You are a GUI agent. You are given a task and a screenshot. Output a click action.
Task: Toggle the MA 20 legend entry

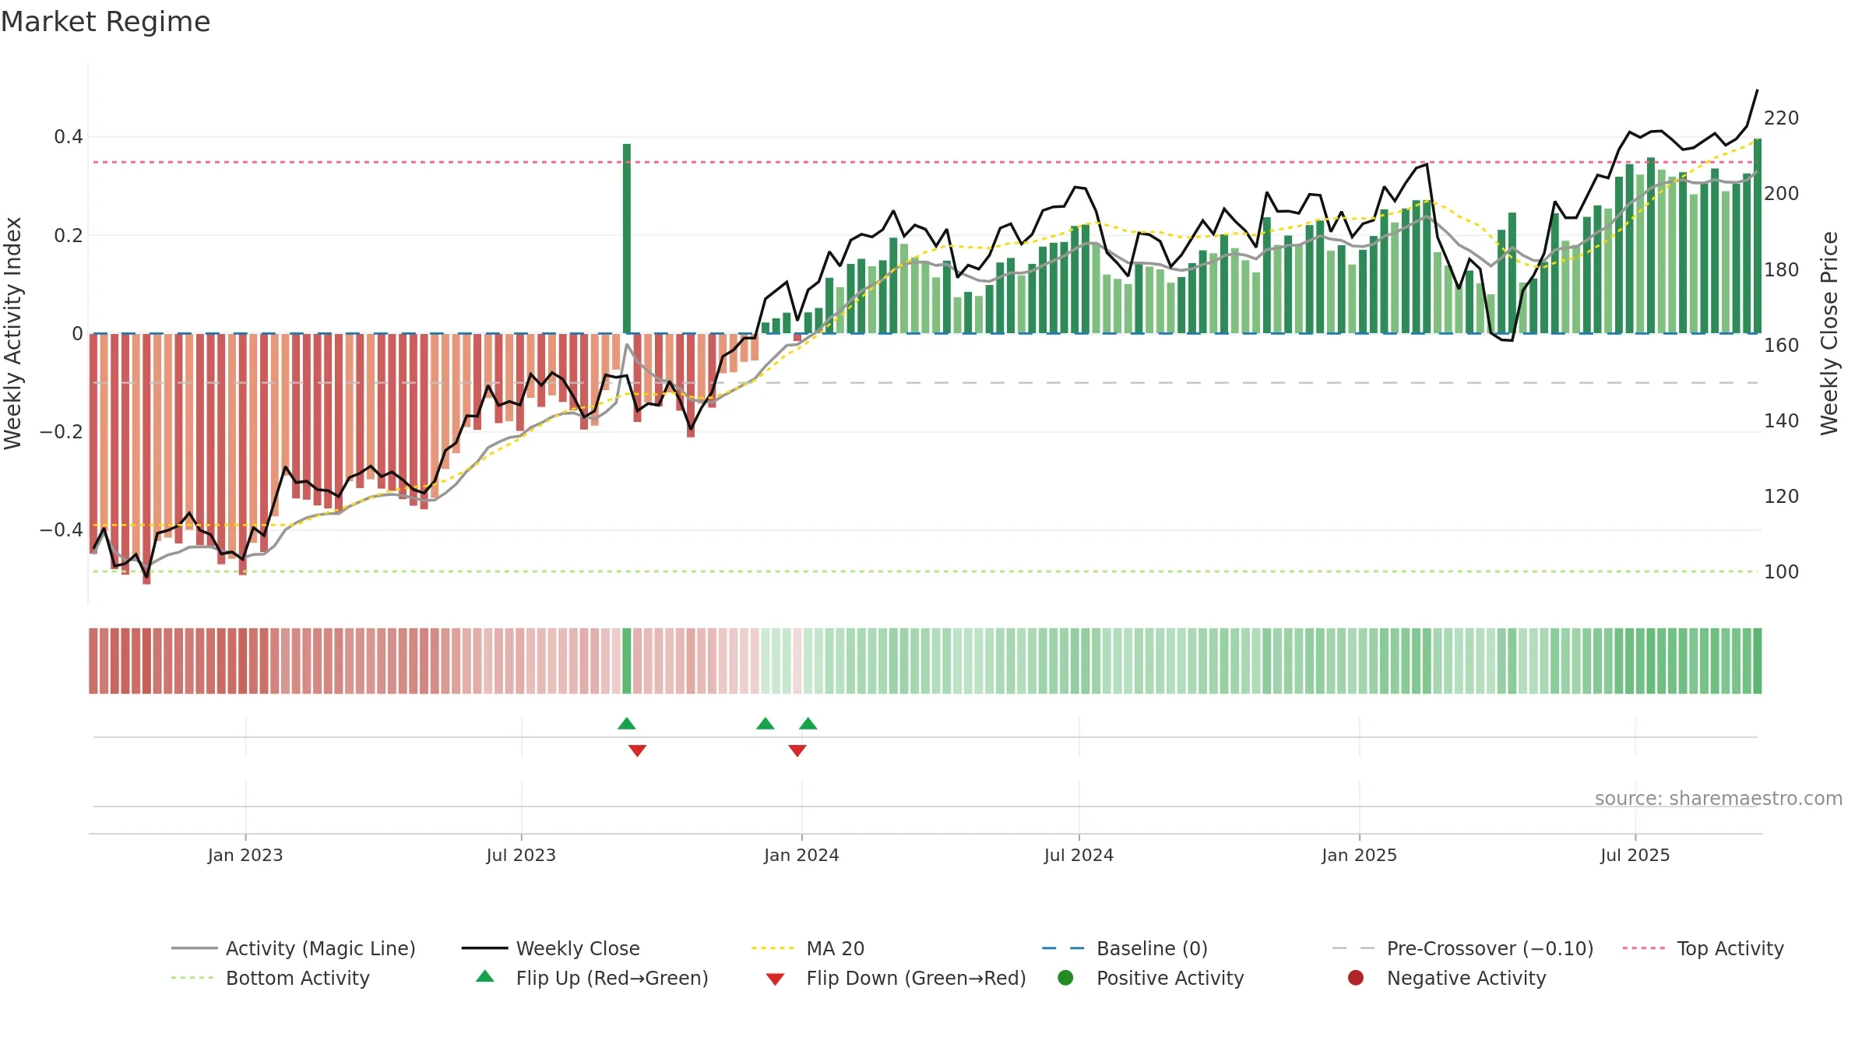(808, 948)
